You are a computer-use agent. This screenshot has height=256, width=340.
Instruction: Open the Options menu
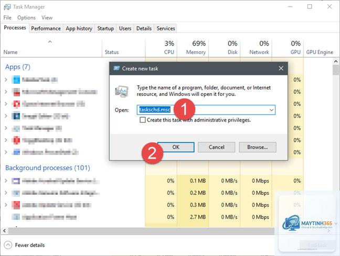[26, 17]
